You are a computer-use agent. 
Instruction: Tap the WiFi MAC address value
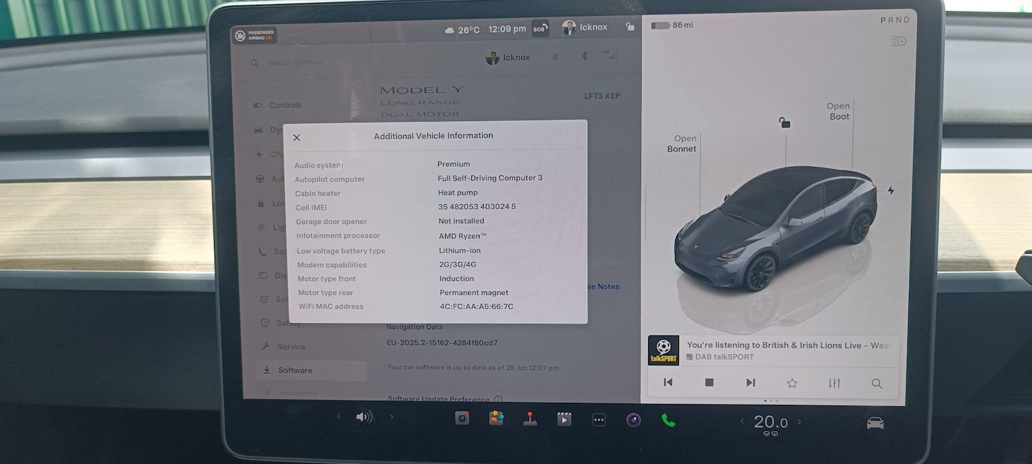pos(476,307)
